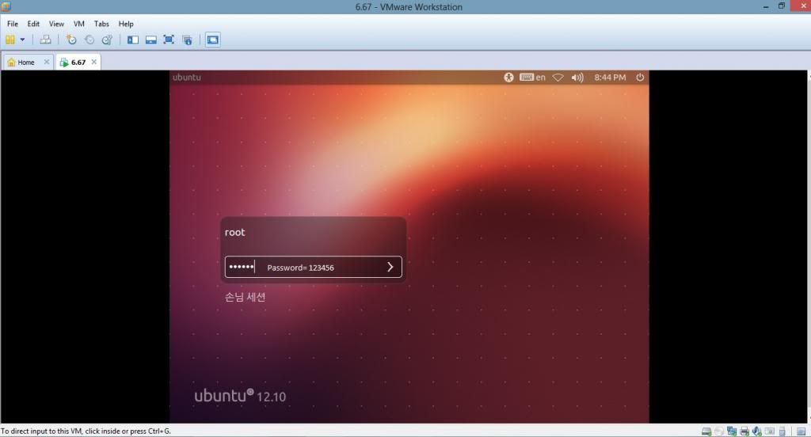The height and width of the screenshot is (437, 811).
Task: Take a snapshot of this virtual machine
Action: pyautogui.click(x=71, y=40)
